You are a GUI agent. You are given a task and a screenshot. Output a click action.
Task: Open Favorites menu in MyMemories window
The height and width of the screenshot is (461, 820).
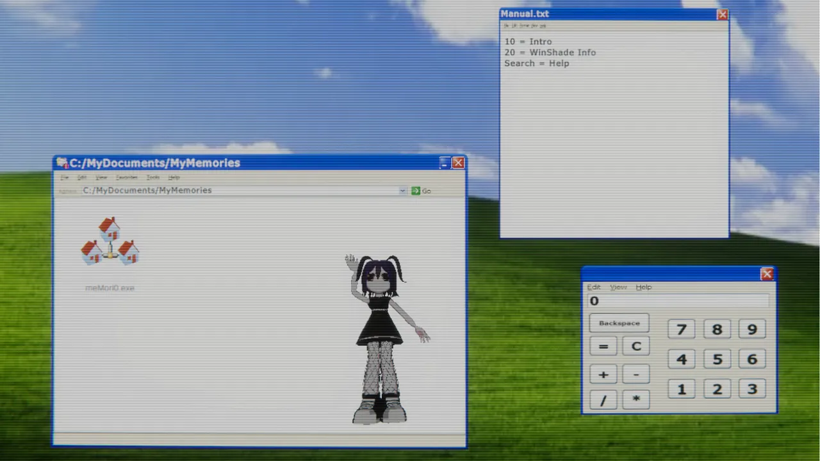coord(126,177)
